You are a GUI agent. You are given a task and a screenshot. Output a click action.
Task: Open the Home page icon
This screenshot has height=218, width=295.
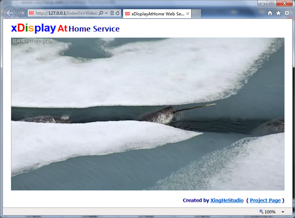coord(270,13)
